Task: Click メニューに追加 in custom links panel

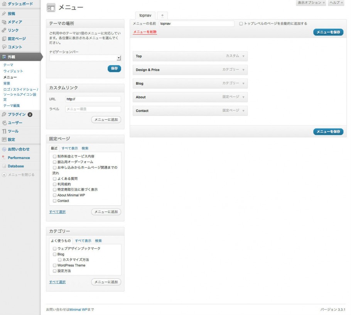Action: coord(106,120)
